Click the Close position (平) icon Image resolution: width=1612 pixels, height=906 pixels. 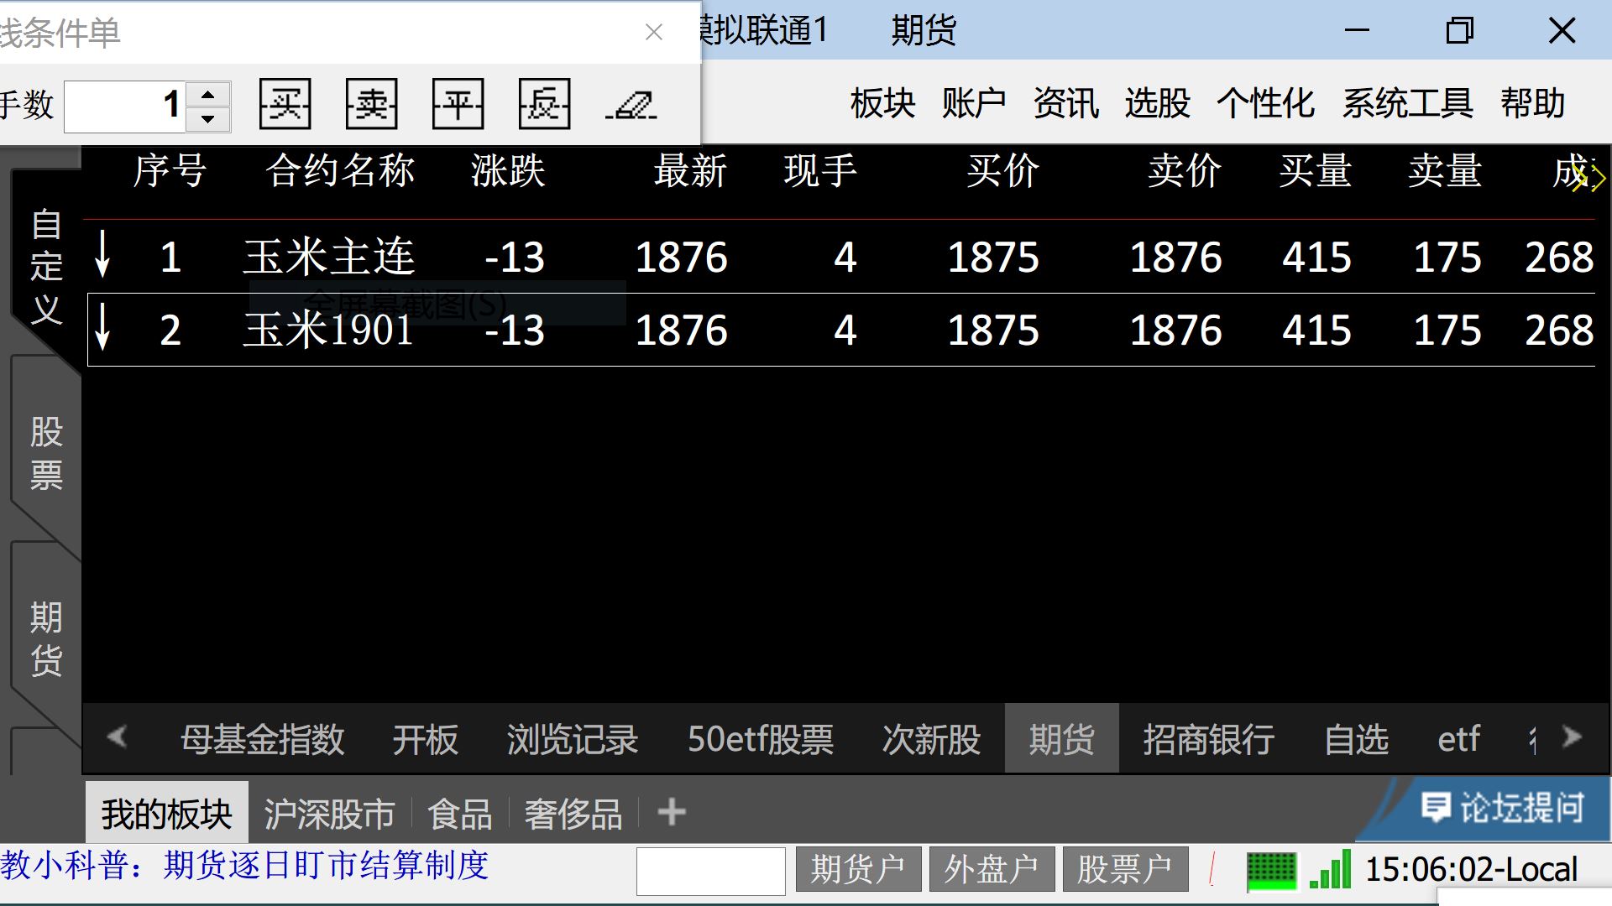pos(458,104)
